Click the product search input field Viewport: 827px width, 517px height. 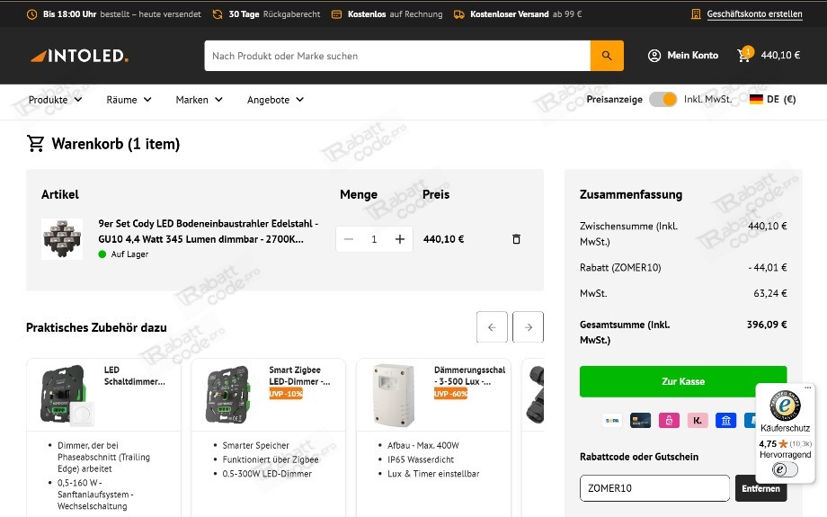(x=397, y=56)
